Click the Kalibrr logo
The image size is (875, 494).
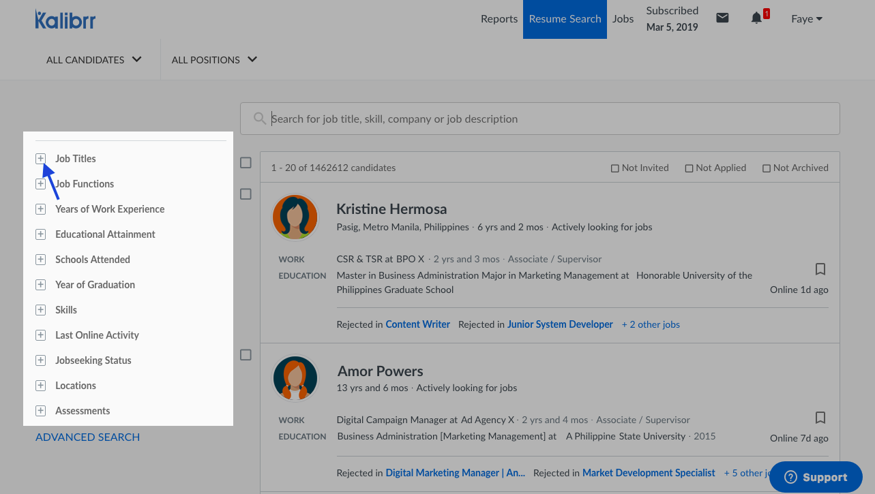click(65, 19)
